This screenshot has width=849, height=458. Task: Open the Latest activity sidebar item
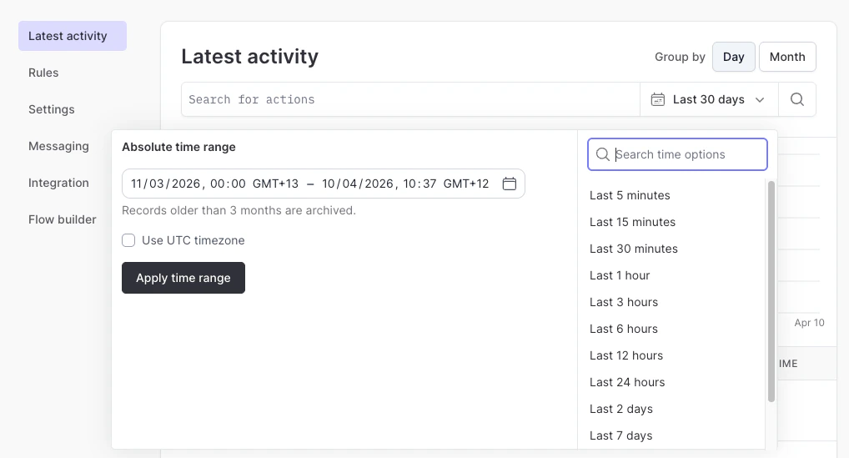73,36
